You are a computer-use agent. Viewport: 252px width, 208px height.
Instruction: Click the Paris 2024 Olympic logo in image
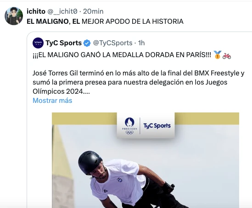click(x=129, y=126)
